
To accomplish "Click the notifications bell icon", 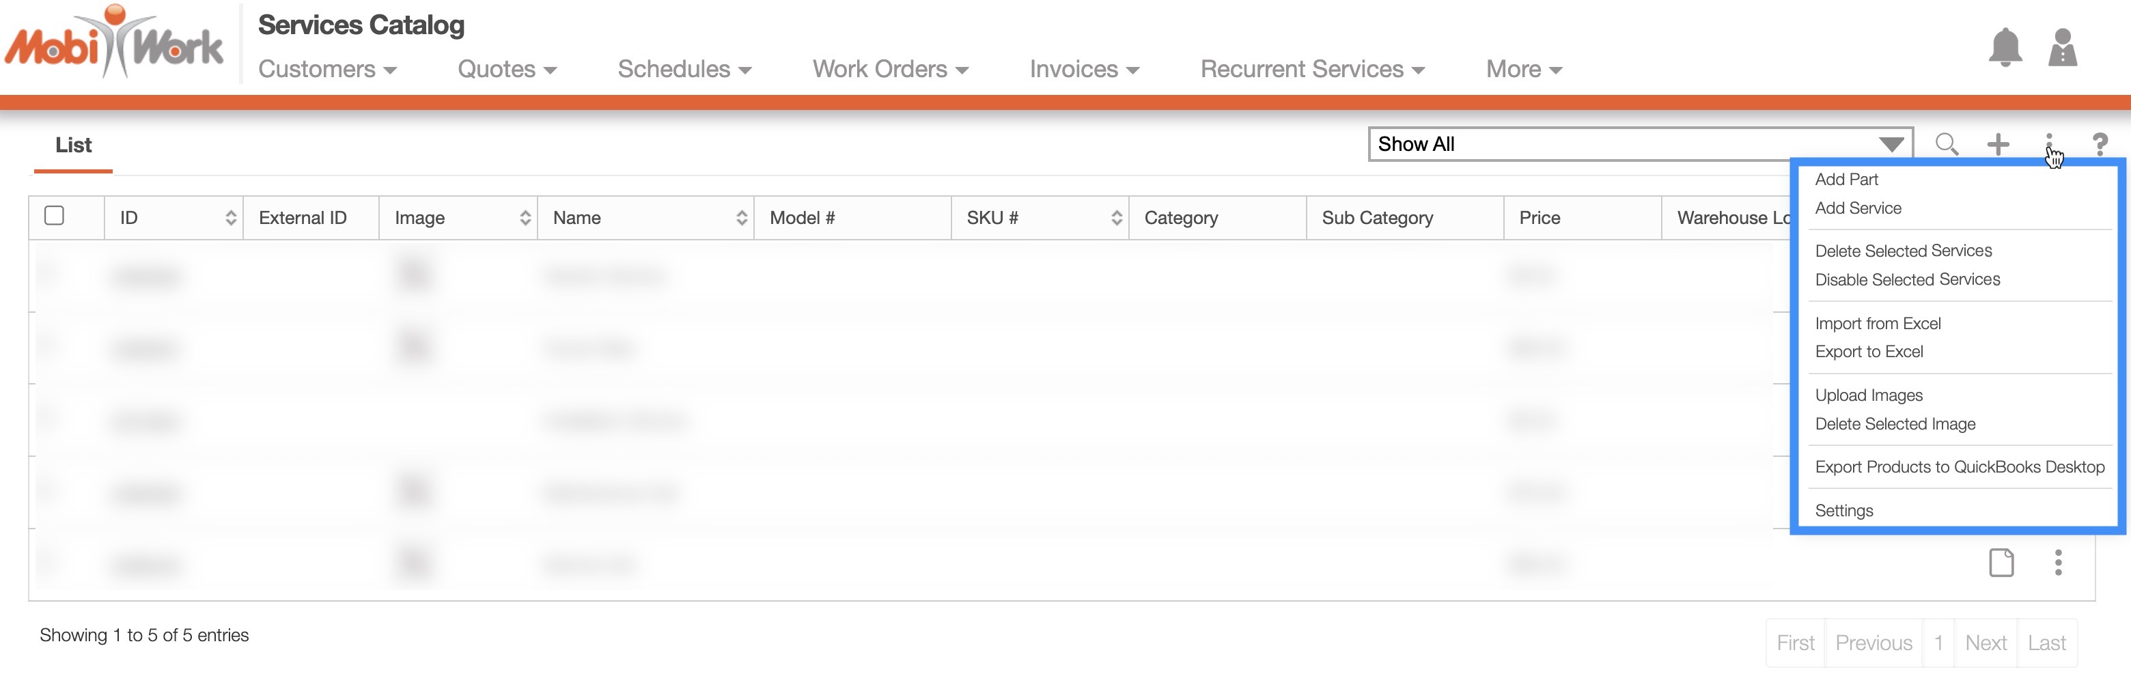I will (2005, 47).
